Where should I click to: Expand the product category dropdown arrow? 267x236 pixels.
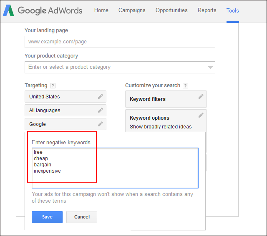(210, 67)
